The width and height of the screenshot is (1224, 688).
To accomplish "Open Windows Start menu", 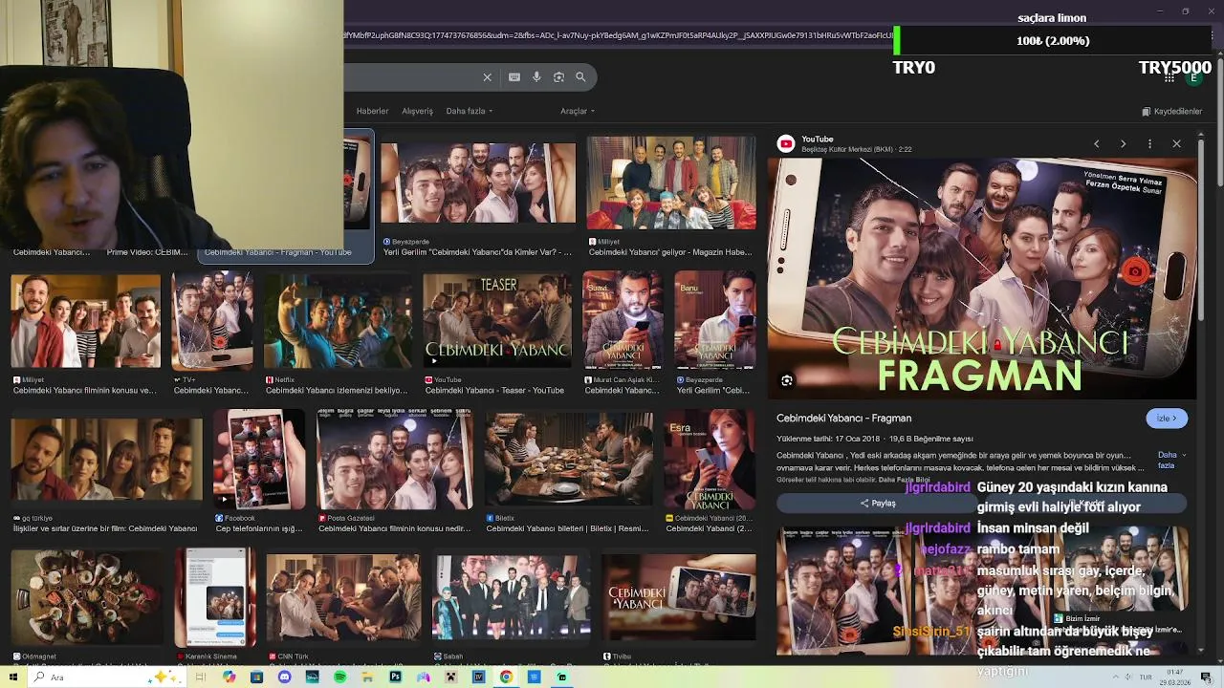I will (13, 677).
